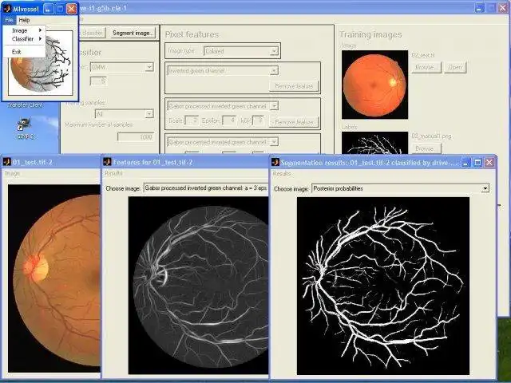Open the GIMP 2 desktop shortcut
This screenshot has width=511, height=383.
pyautogui.click(x=25, y=129)
